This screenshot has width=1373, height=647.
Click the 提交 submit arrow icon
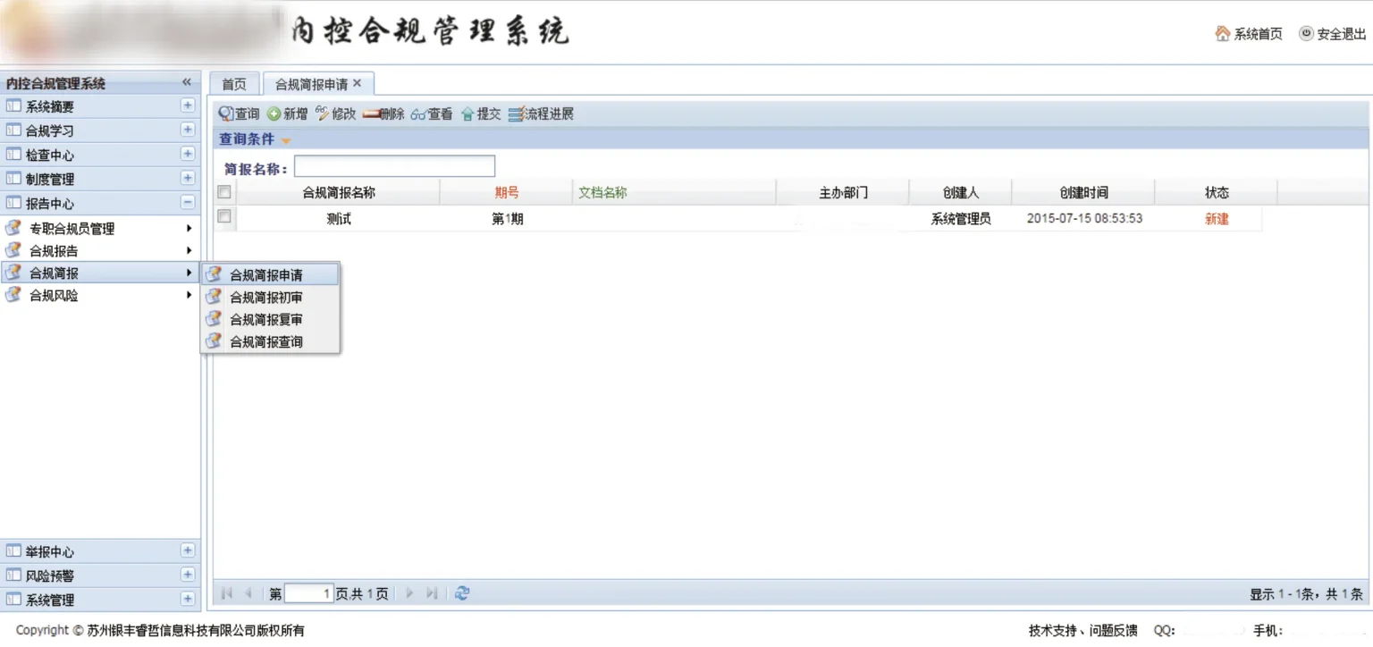(x=467, y=114)
